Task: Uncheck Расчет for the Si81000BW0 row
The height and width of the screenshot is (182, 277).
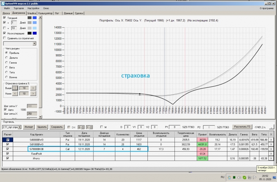Action: [8, 144]
